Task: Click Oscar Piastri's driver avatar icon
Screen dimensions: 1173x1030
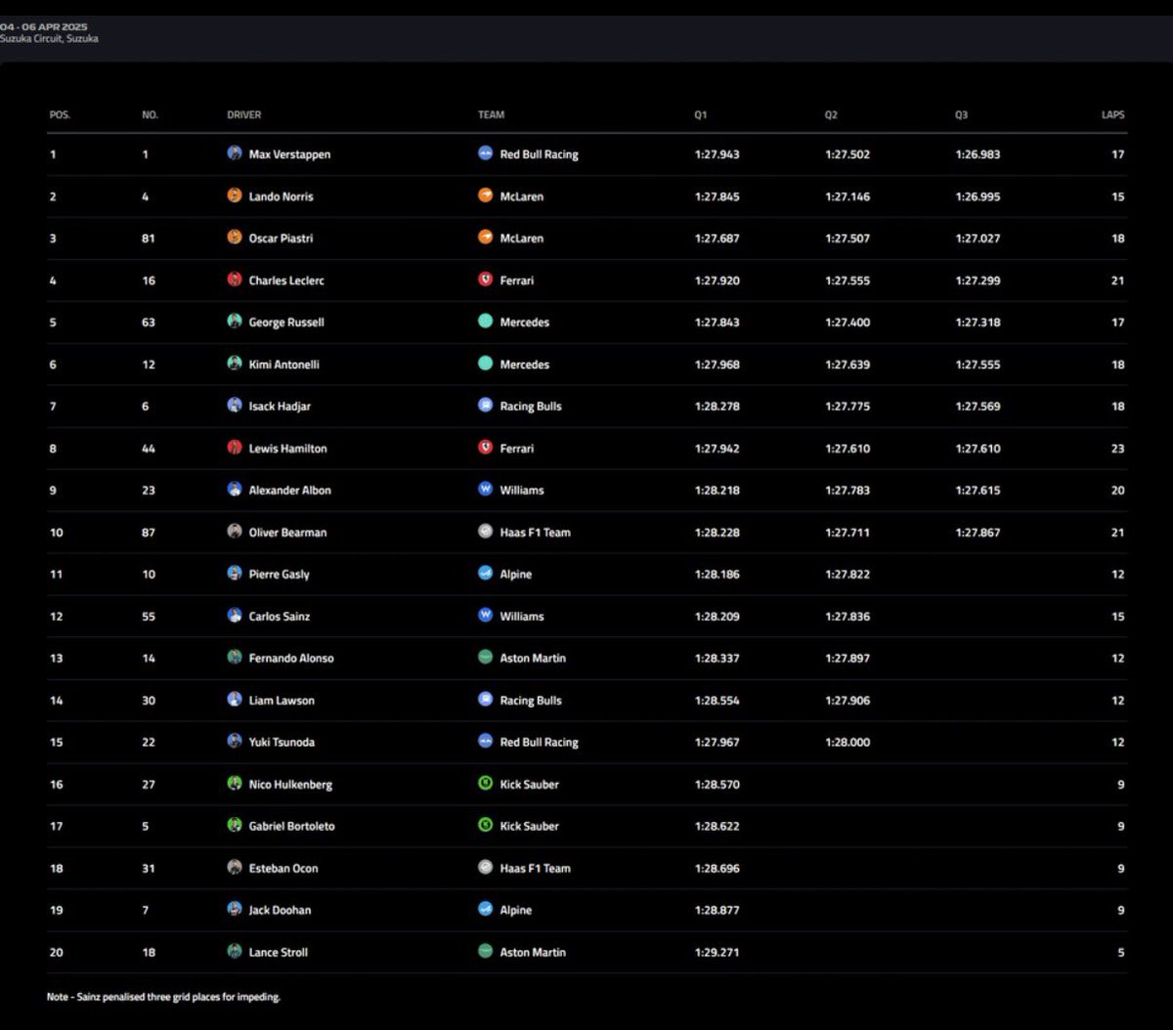Action: coord(235,237)
